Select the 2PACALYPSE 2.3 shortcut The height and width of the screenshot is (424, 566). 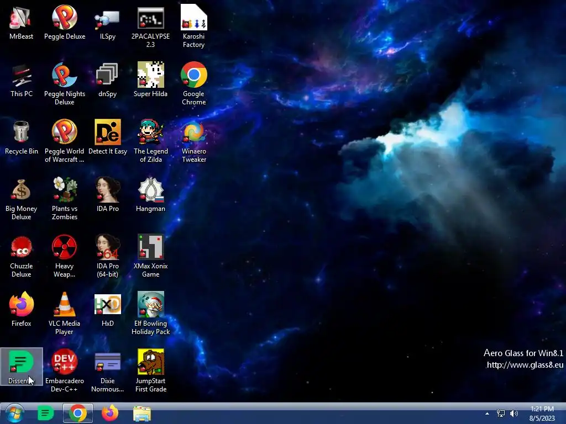coord(150,26)
